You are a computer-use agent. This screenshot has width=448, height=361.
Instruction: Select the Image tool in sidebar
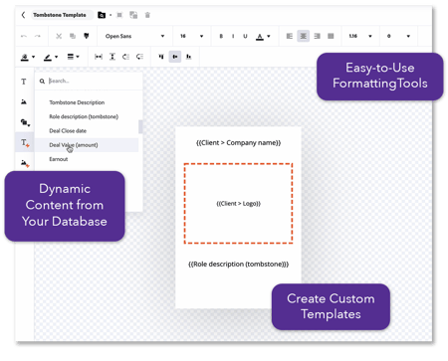(24, 102)
